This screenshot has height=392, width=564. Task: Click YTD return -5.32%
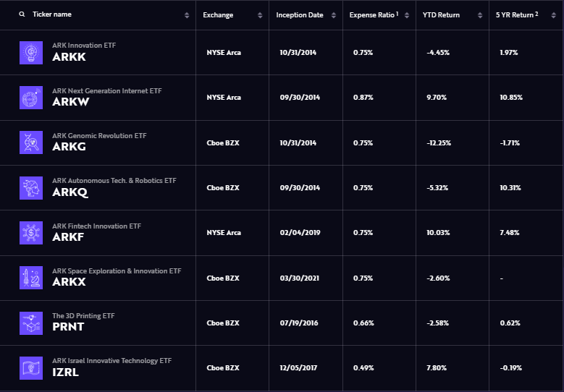coord(437,188)
